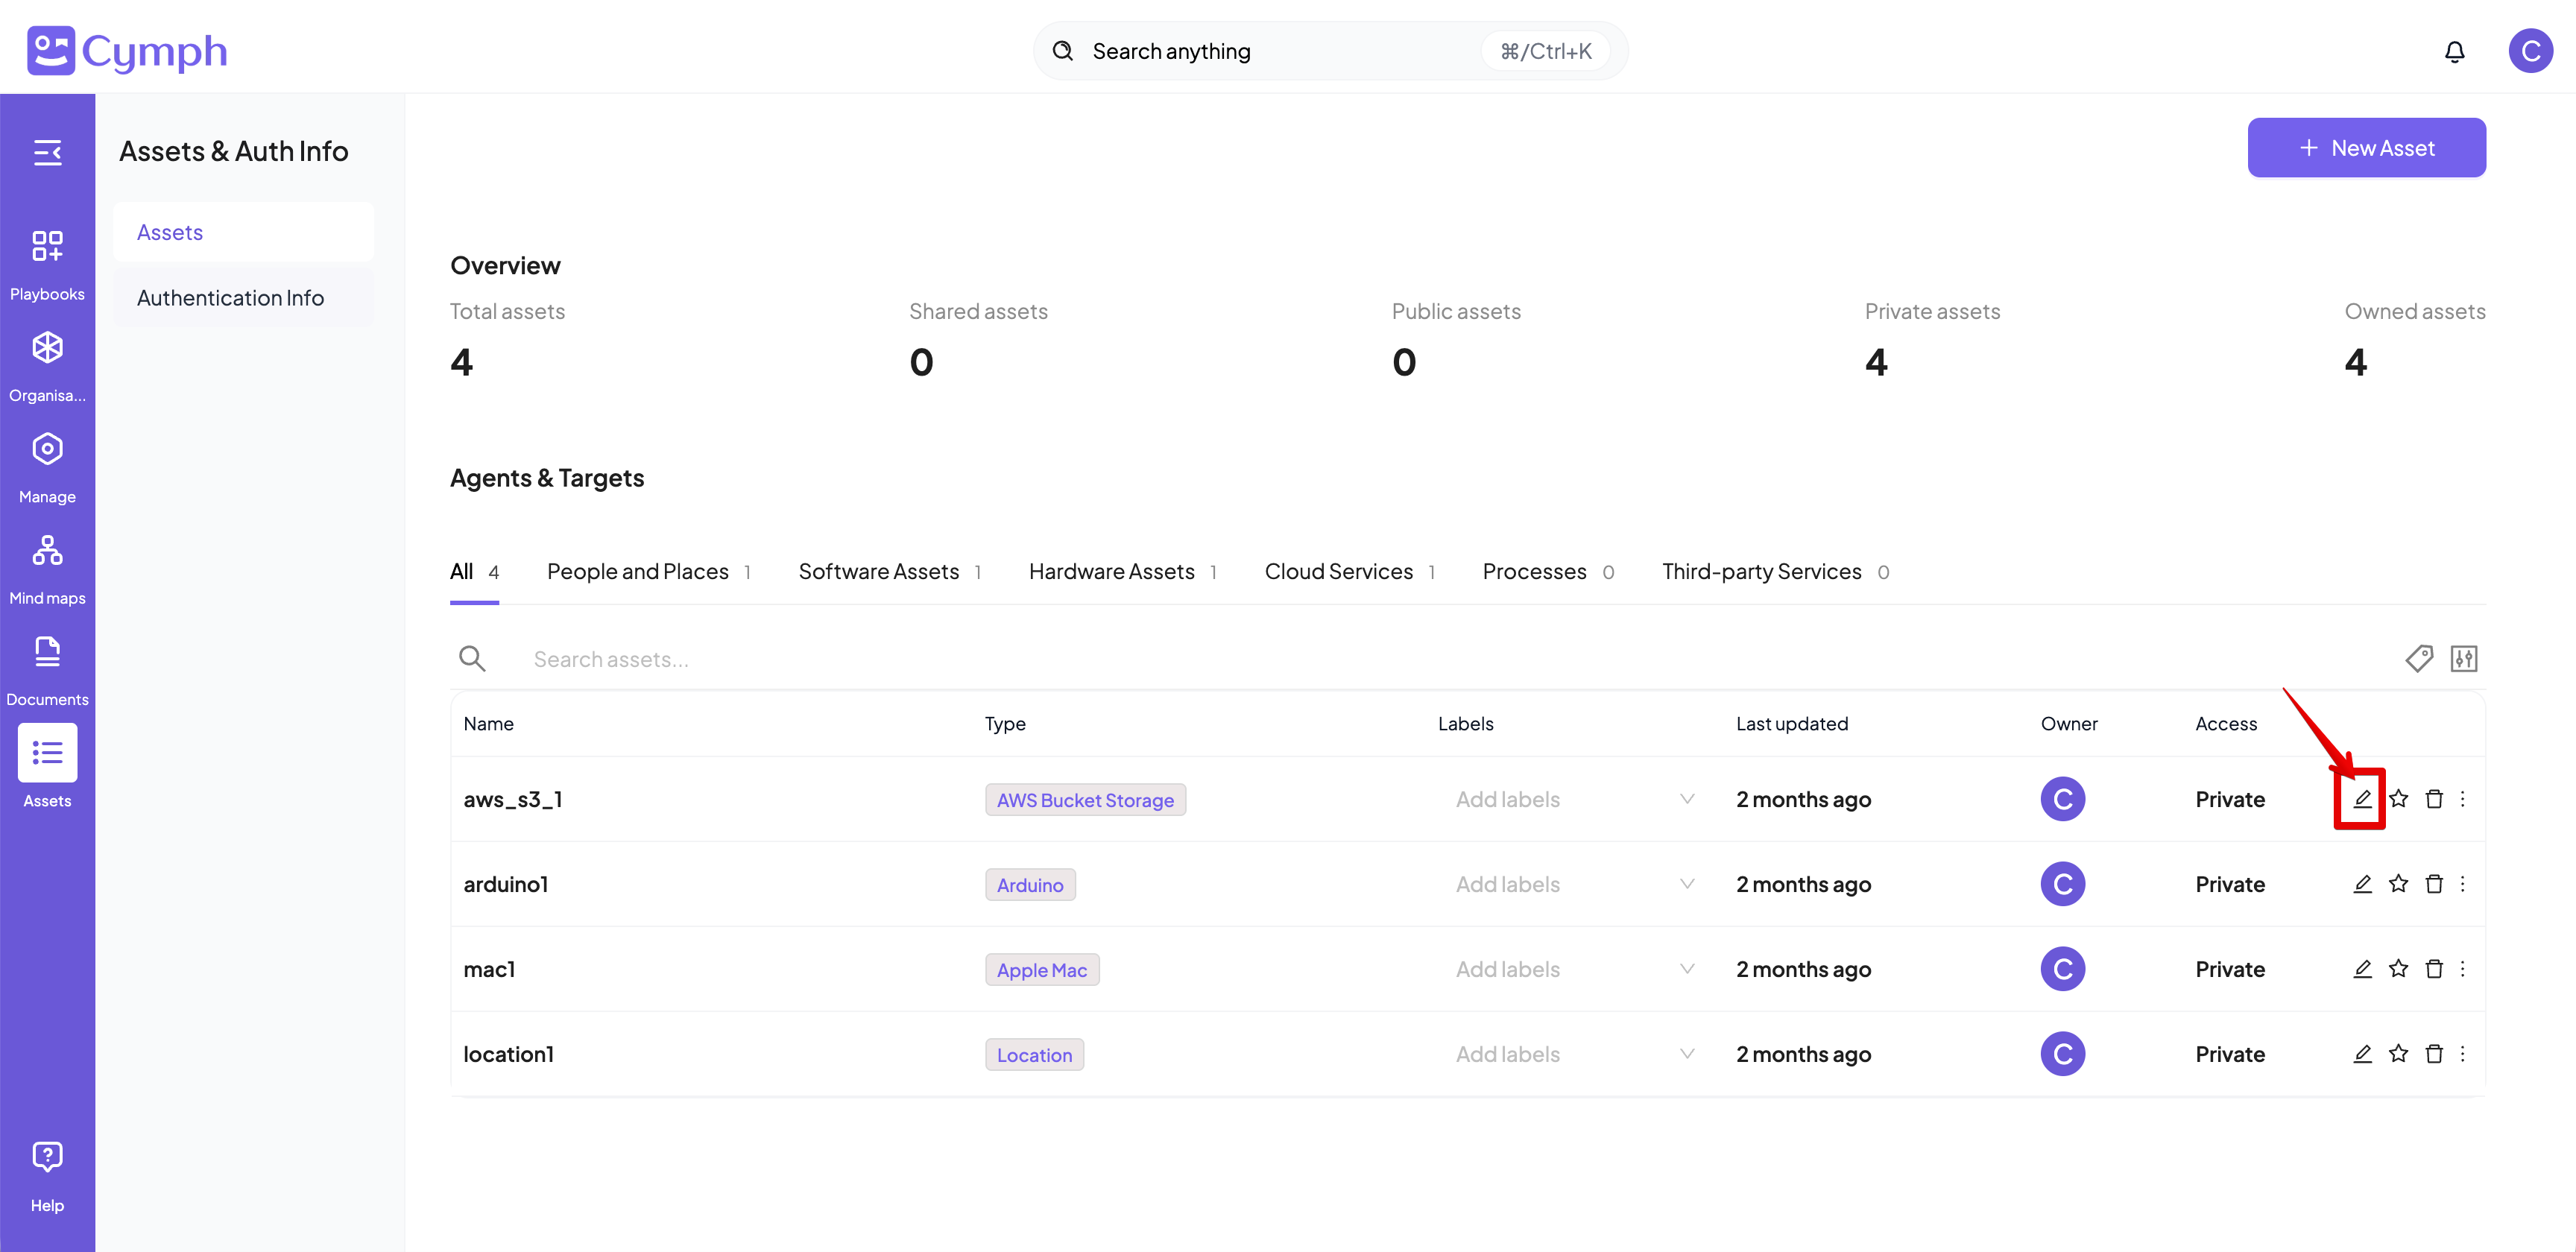The image size is (2576, 1252).
Task: Collapse the sidebar menu icon
Action: point(47,152)
